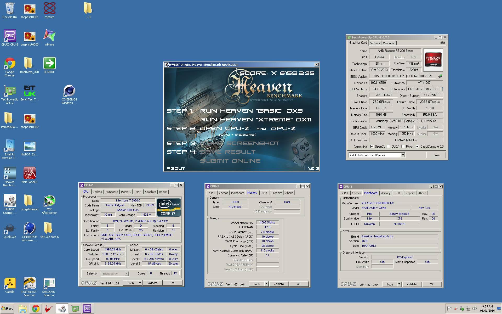Switch to Sensors tab in GPU-Z
This screenshot has height=314, width=502.
click(x=375, y=43)
